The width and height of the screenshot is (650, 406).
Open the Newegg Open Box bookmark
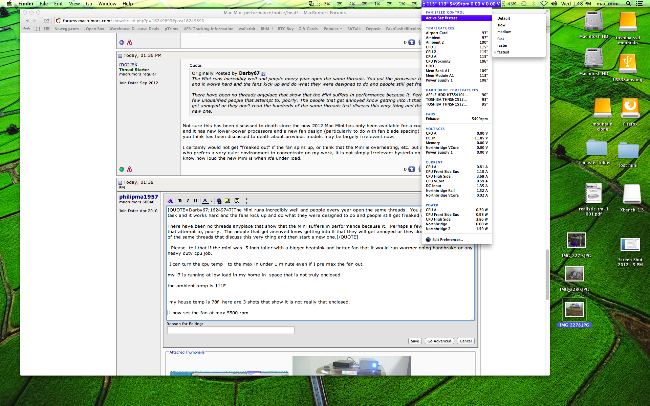[79, 29]
